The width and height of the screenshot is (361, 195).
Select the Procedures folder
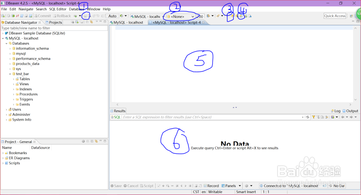click(28, 94)
